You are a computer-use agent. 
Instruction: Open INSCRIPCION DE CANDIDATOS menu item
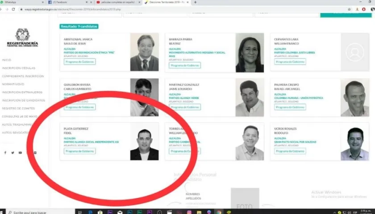(x=23, y=100)
